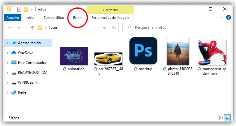Screen dimensions: 236x126
Task: Click the fotos address bar path
Action: coord(53,27)
